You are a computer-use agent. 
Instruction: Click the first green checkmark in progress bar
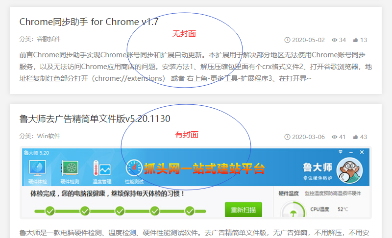[x=50, y=211]
